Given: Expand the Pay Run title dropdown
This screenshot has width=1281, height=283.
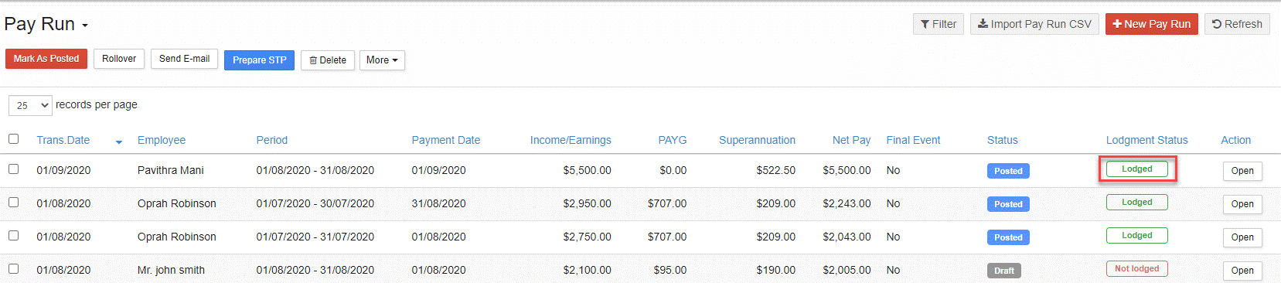Looking at the screenshot, I should (85, 26).
